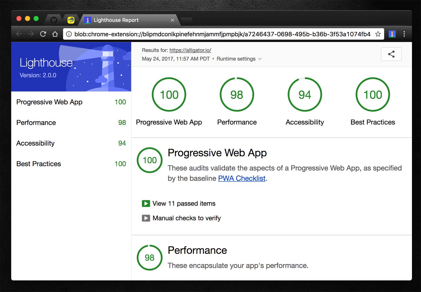Select Performance in the sidebar
The width and height of the screenshot is (421, 292).
71,123
